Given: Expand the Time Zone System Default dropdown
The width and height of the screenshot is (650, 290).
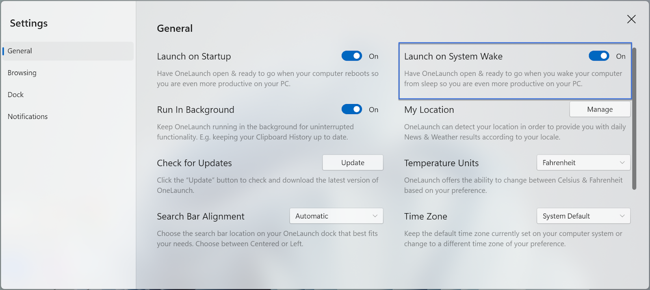Looking at the screenshot, I should click(x=583, y=216).
